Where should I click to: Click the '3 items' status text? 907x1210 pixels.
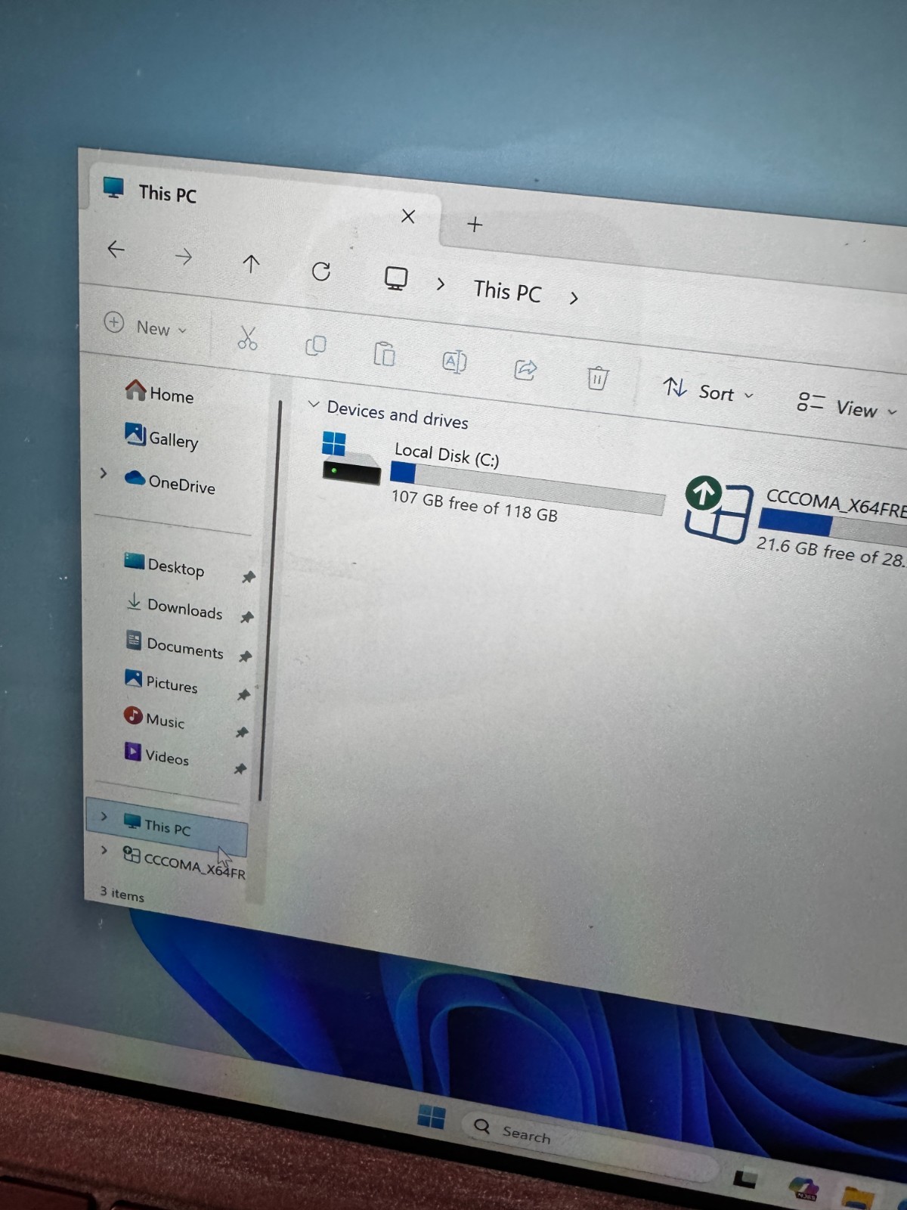(x=122, y=894)
